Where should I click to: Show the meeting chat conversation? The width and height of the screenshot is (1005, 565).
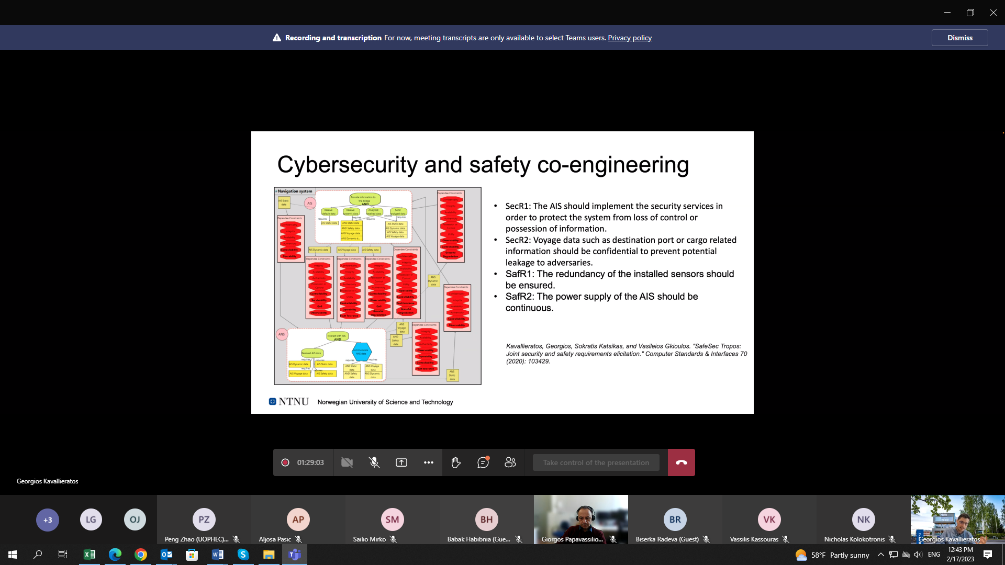tap(483, 462)
